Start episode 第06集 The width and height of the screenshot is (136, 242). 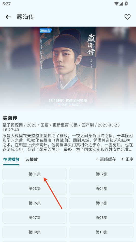pyautogui.click(x=101, y=203)
